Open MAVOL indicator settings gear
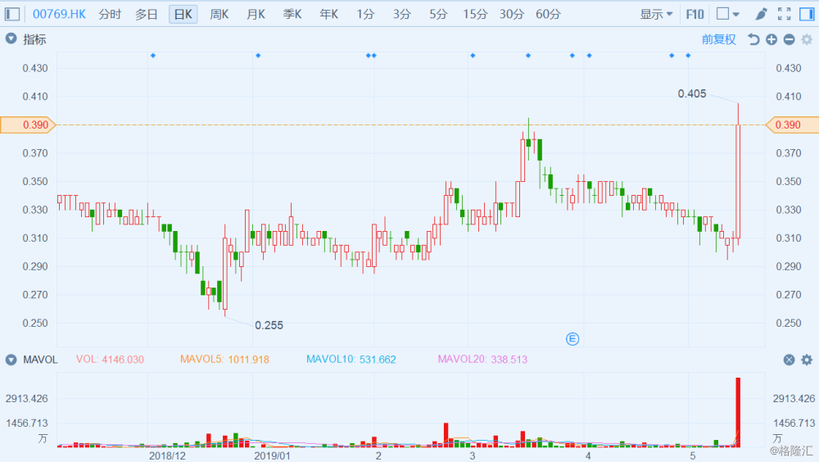Viewport: 819px width, 462px height. (x=807, y=360)
